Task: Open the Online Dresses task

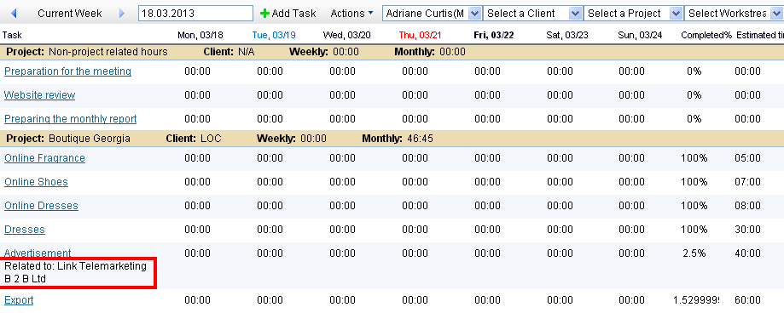Action: [x=41, y=206]
